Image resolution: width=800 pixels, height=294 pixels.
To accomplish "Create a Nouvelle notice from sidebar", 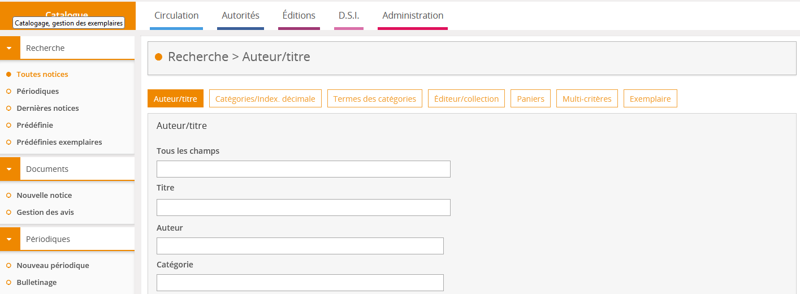I will [44, 195].
